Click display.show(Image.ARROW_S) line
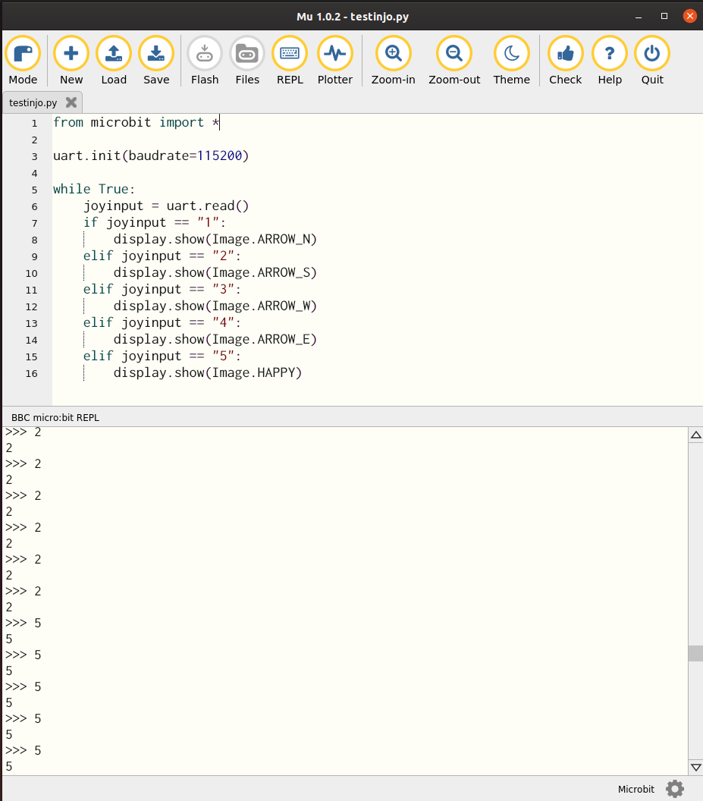The width and height of the screenshot is (703, 801). (x=215, y=273)
